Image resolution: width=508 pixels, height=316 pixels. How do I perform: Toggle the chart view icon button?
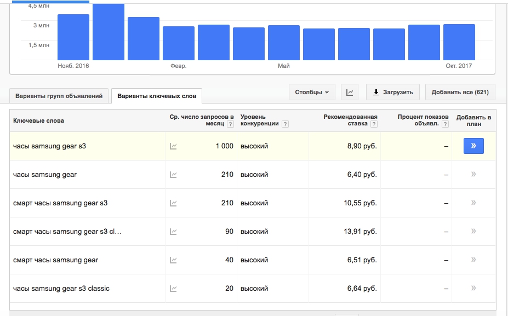[x=350, y=92]
